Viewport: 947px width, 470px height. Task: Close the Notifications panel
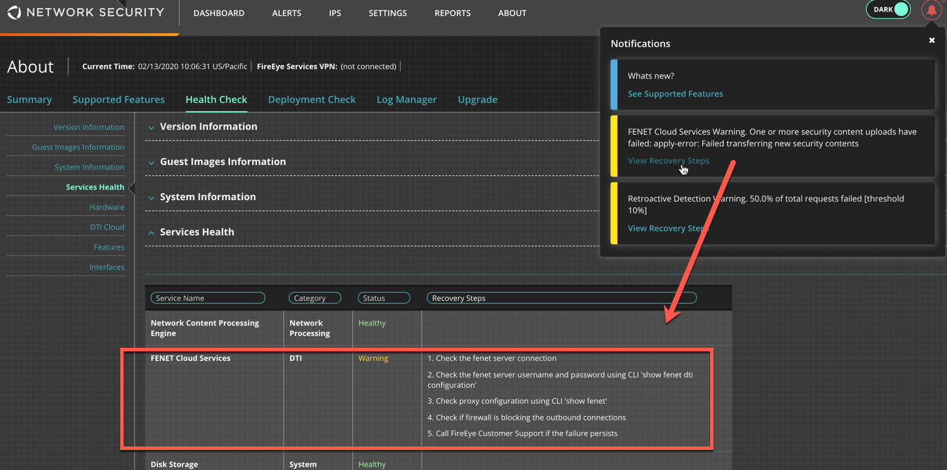932,41
